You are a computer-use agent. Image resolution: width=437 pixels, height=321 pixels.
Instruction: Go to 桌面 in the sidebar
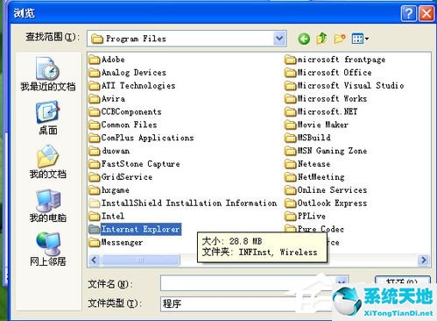click(48, 118)
